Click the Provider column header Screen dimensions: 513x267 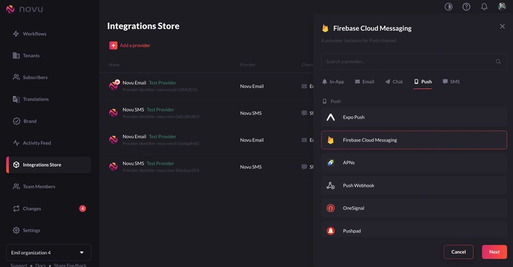pyautogui.click(x=248, y=65)
